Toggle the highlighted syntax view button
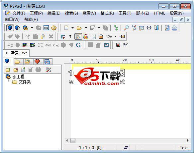Image resolution: width=194 pixels, height=153 pixels. click(78, 36)
